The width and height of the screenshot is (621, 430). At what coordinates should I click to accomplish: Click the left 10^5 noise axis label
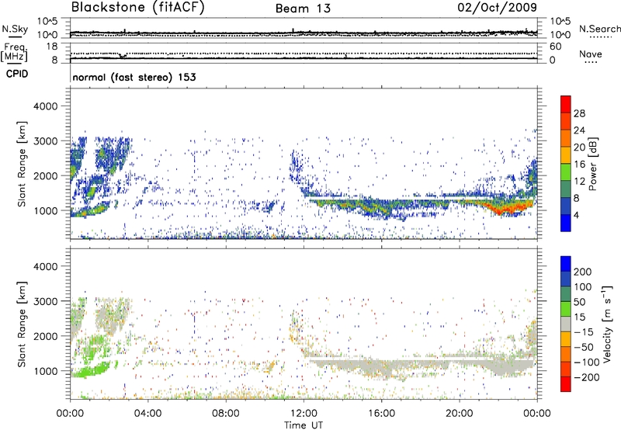(x=47, y=22)
